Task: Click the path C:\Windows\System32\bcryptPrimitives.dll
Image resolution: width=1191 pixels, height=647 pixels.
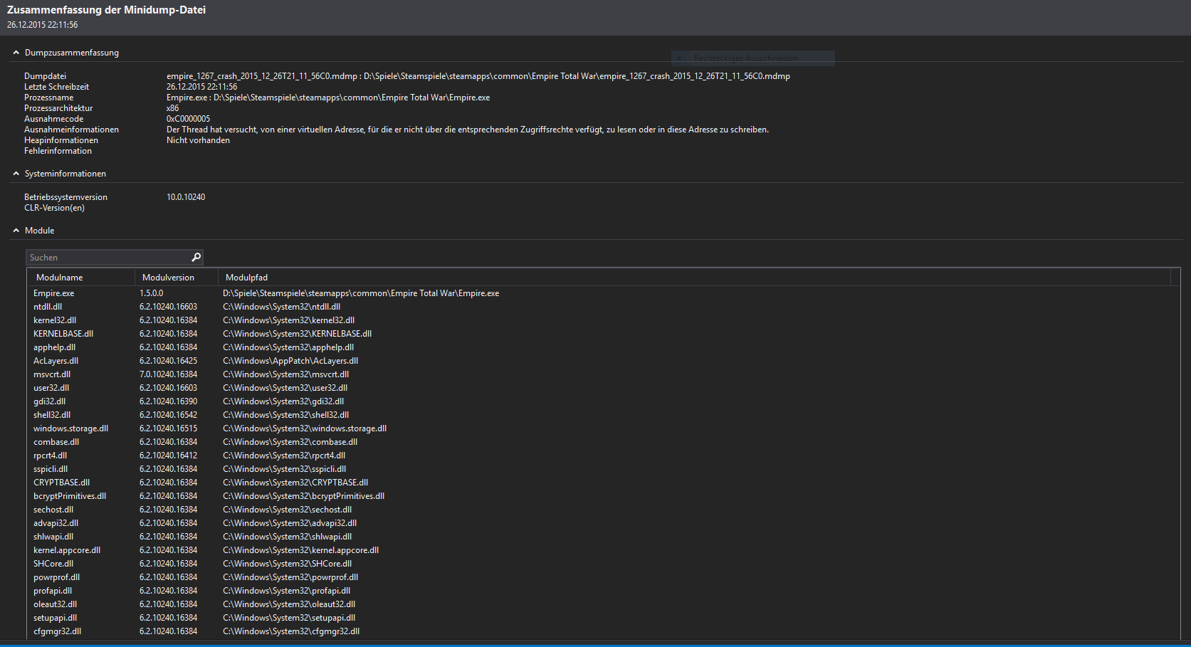Action: [303, 496]
